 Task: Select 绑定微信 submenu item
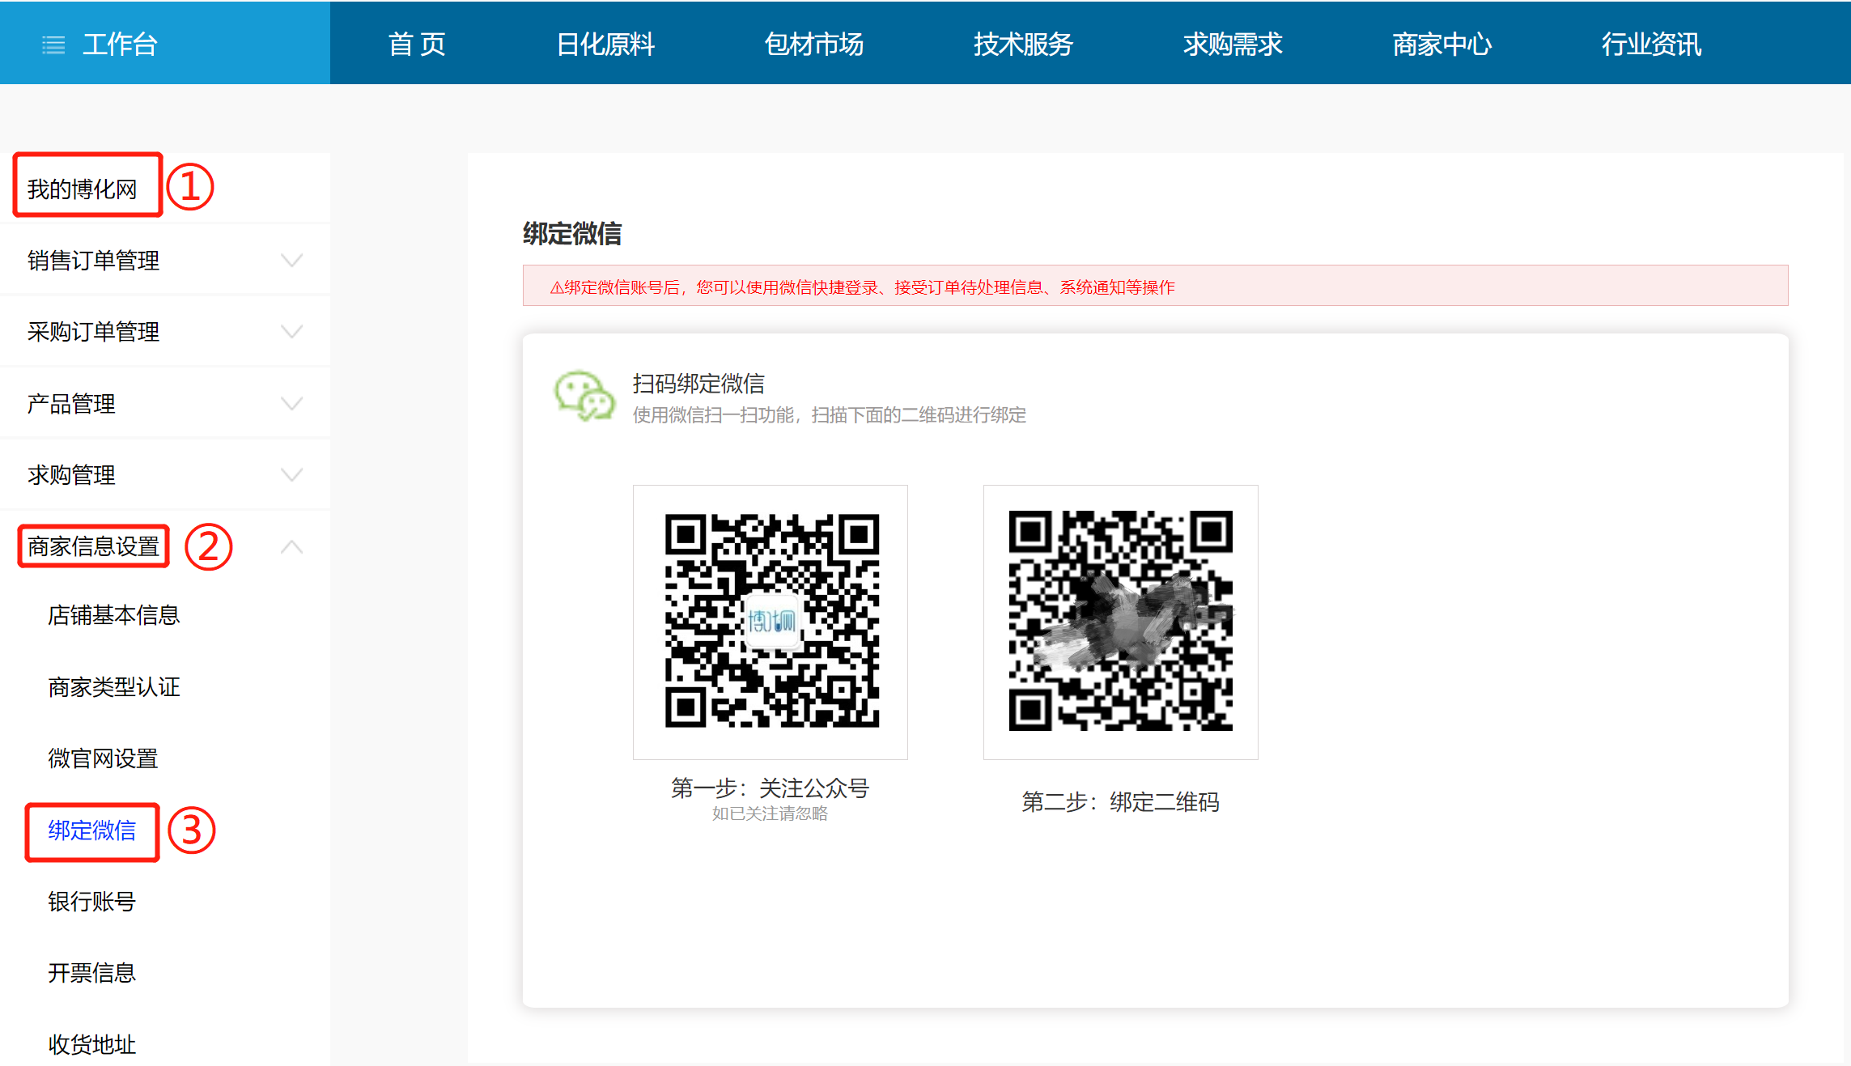click(91, 830)
